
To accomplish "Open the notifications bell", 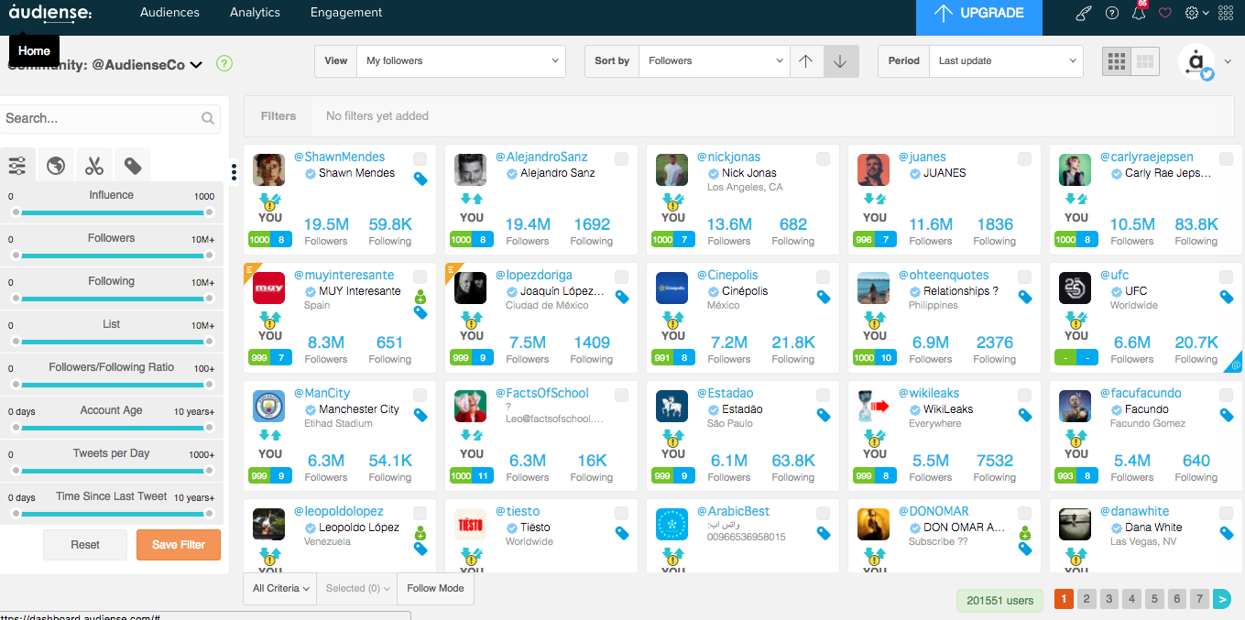I will 1139,13.
